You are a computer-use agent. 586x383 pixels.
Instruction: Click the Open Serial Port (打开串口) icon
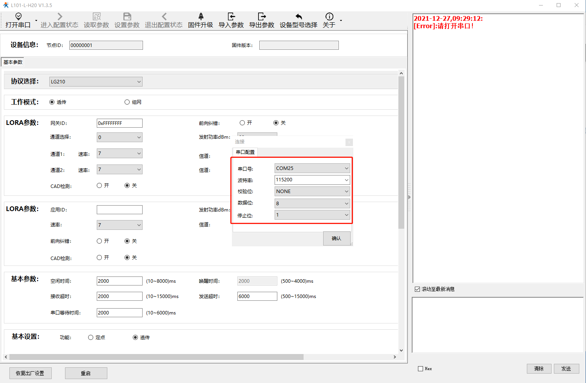coord(18,16)
